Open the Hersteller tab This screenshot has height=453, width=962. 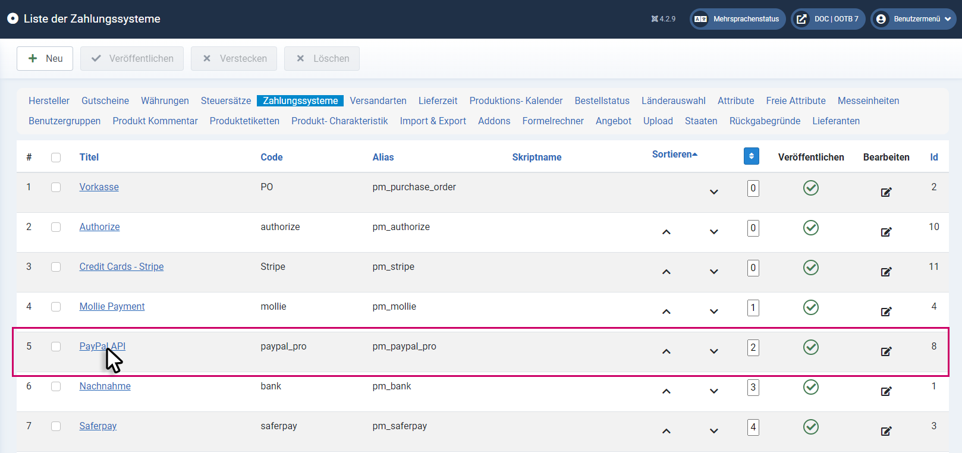click(49, 100)
